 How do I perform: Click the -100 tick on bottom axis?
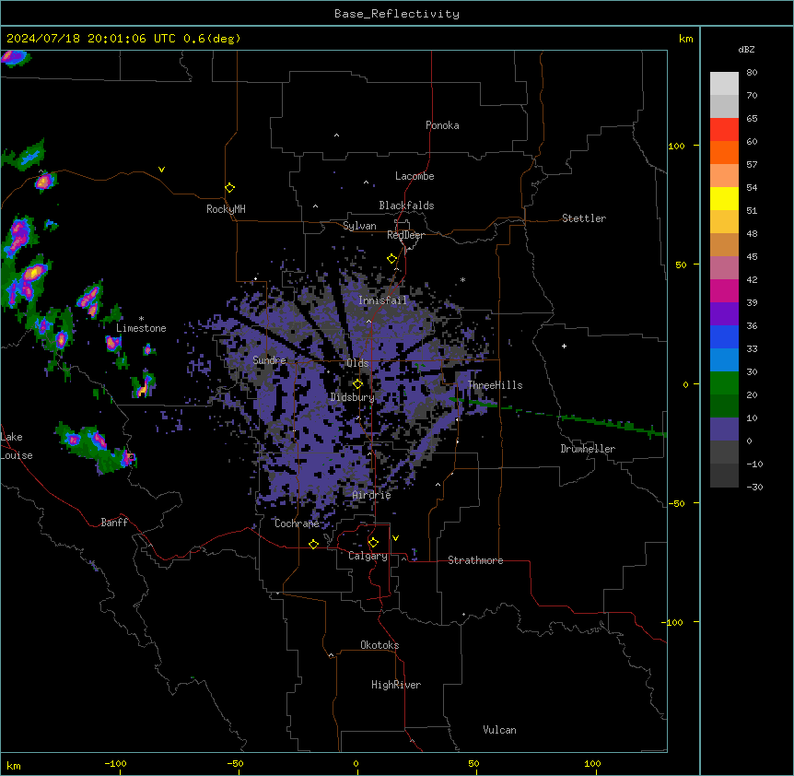(115, 763)
